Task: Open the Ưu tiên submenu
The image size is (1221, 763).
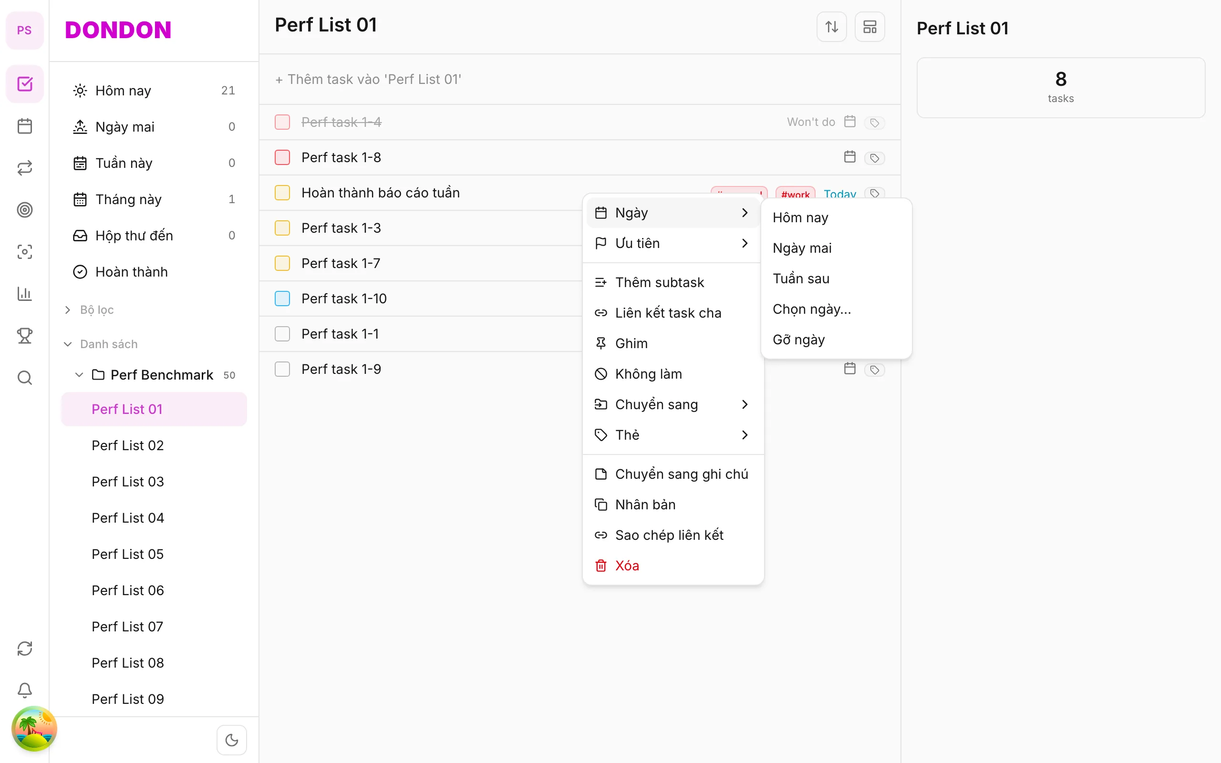Action: 673,243
